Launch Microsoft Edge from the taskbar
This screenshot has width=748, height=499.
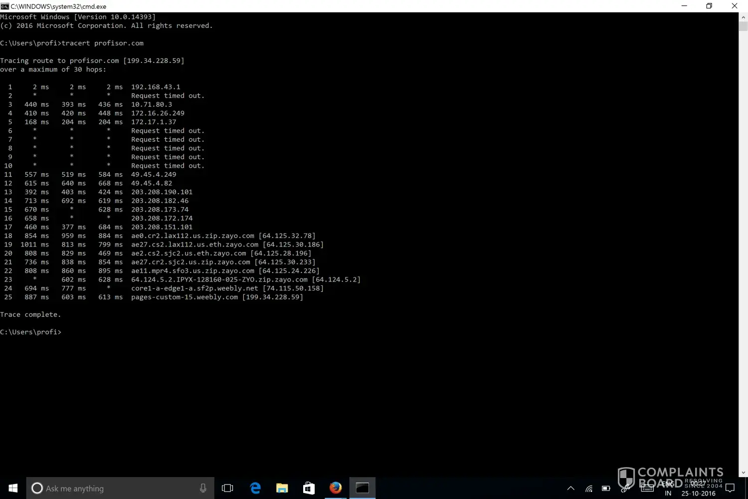coord(255,488)
